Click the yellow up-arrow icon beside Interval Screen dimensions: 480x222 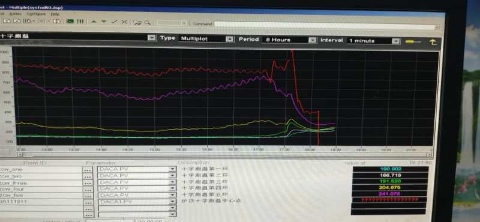pos(433,42)
